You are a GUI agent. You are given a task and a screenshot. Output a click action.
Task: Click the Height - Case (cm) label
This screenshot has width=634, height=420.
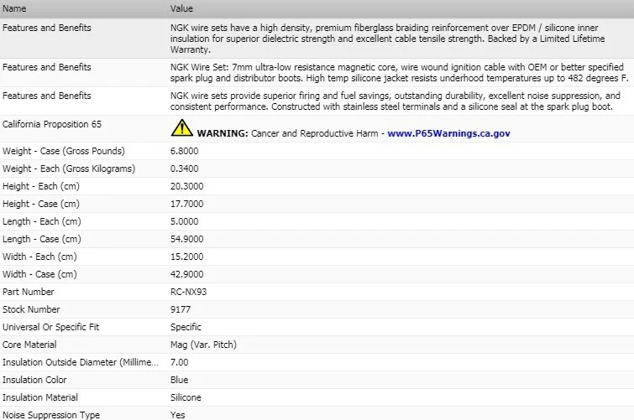click(x=41, y=204)
